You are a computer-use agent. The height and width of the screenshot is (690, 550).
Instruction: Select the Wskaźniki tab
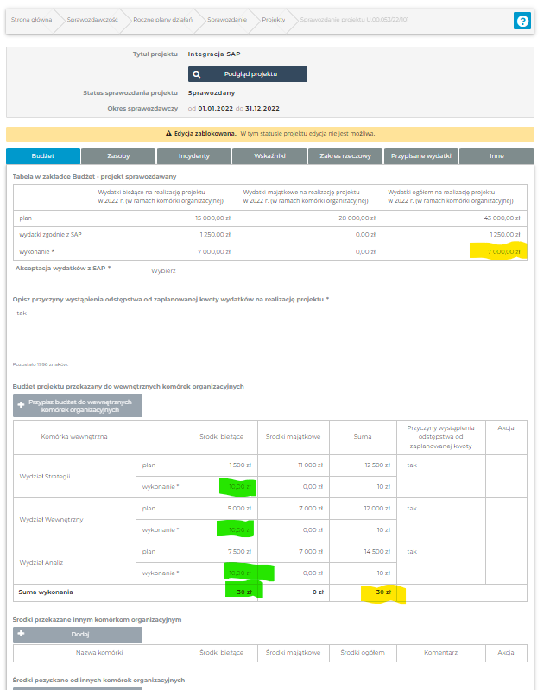[x=270, y=156]
